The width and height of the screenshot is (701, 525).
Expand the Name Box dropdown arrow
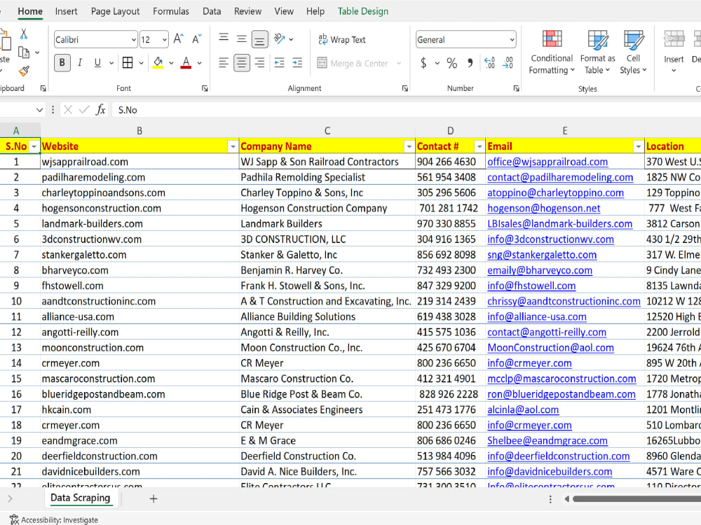(39, 110)
